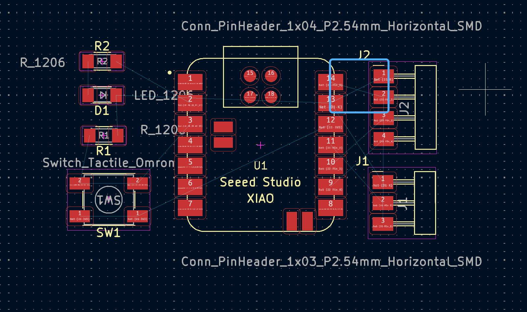Select the Seeed Studio silkscreen text
This screenshot has height=312, width=527.
(260, 182)
